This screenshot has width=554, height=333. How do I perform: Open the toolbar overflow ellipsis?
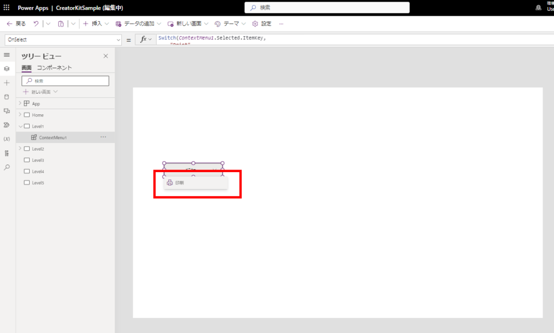point(281,24)
